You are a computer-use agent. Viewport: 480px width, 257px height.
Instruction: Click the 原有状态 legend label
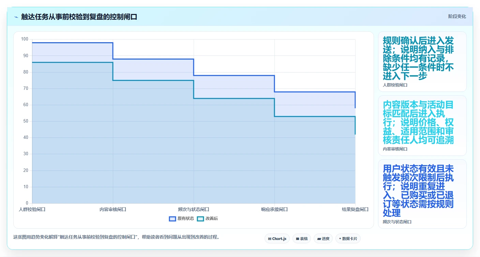(x=186, y=219)
